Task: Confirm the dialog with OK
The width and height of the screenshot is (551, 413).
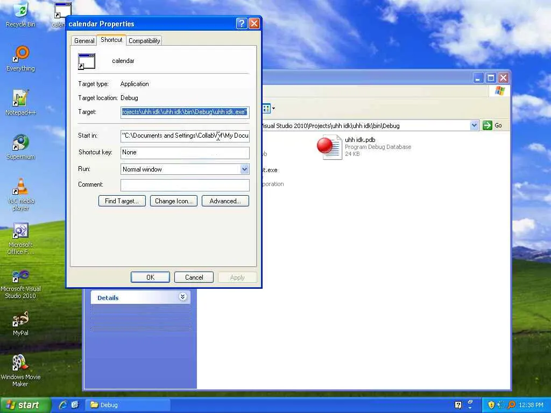Action: [151, 277]
